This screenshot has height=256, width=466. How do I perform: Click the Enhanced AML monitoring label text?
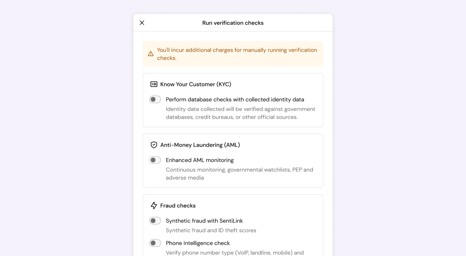click(x=200, y=160)
